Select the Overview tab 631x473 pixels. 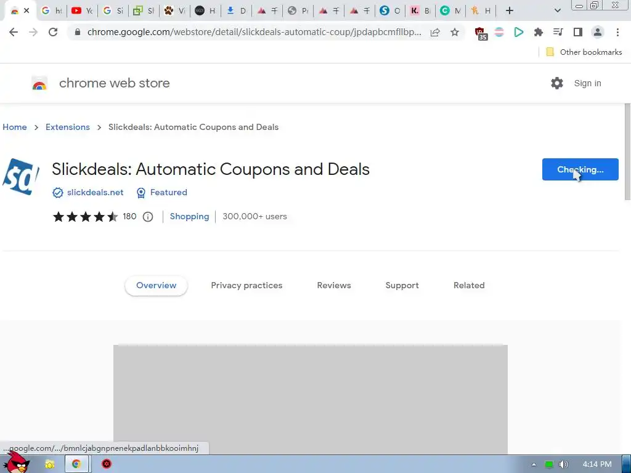pos(156,286)
